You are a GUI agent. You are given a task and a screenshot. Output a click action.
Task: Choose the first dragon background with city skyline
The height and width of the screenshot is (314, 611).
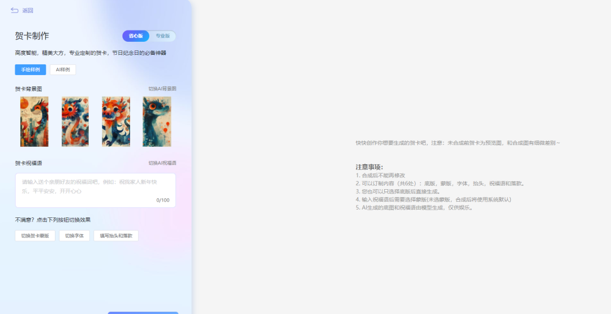click(35, 122)
